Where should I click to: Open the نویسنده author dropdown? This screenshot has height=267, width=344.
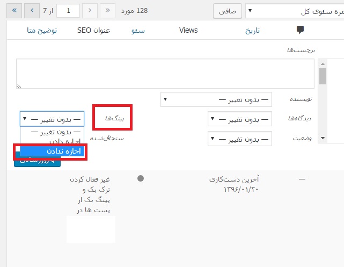[x=216, y=99]
